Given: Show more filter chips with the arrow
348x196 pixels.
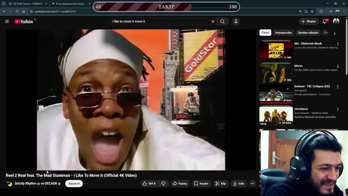Looking at the screenshot, I should pyautogui.click(x=334, y=33).
